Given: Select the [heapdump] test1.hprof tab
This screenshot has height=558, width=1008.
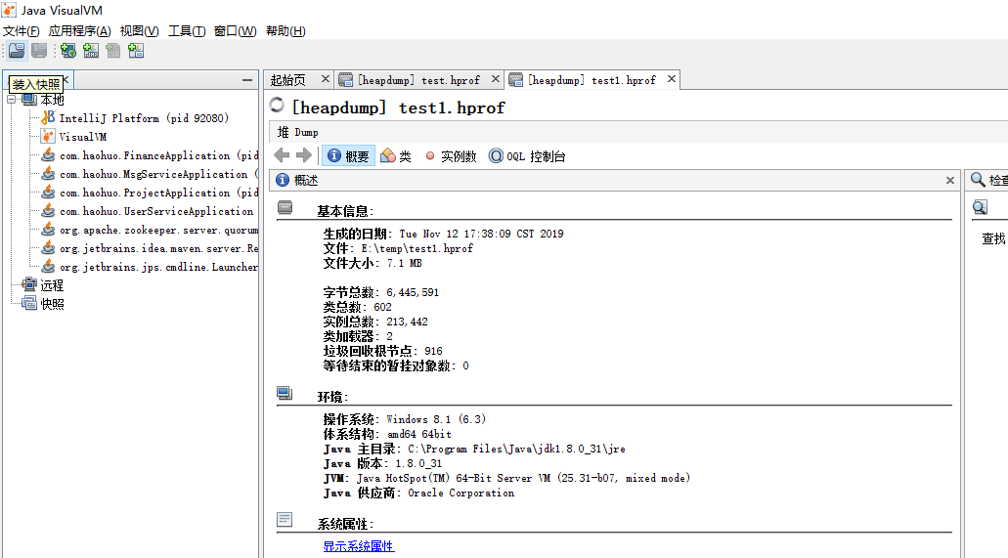Looking at the screenshot, I should pos(592,80).
